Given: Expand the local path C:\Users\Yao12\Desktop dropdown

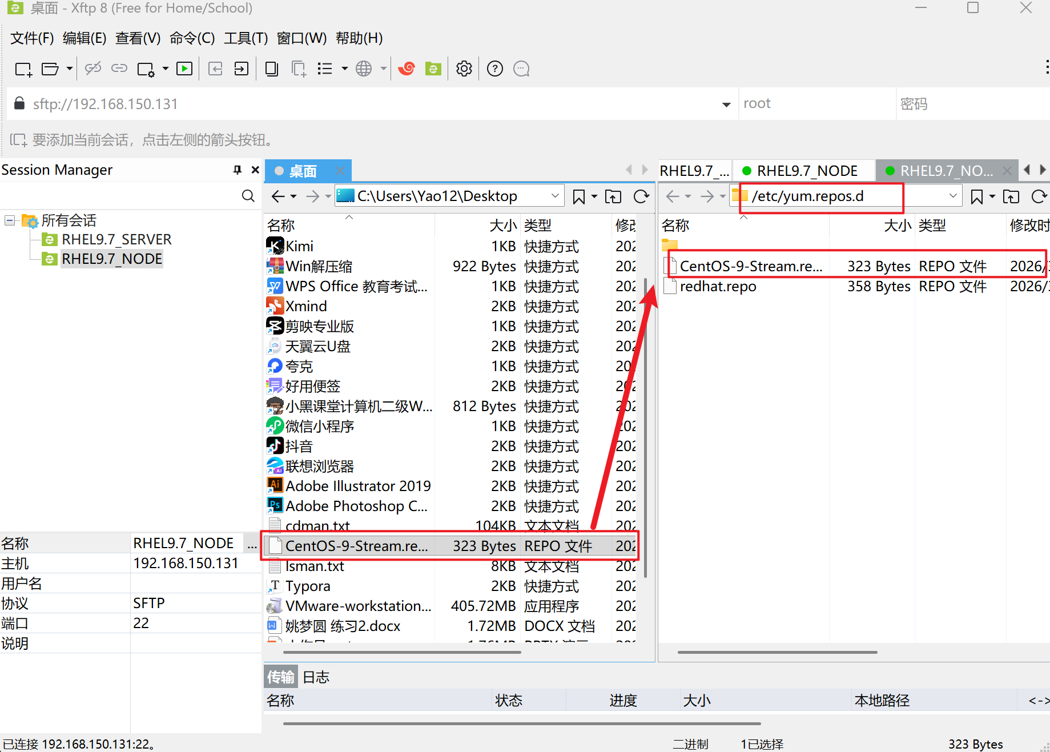Looking at the screenshot, I should coord(555,196).
